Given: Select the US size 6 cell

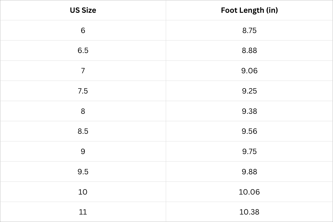Looking at the screenshot, I should 83,30.
